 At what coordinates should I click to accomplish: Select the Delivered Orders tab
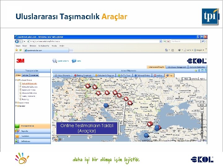142,75
